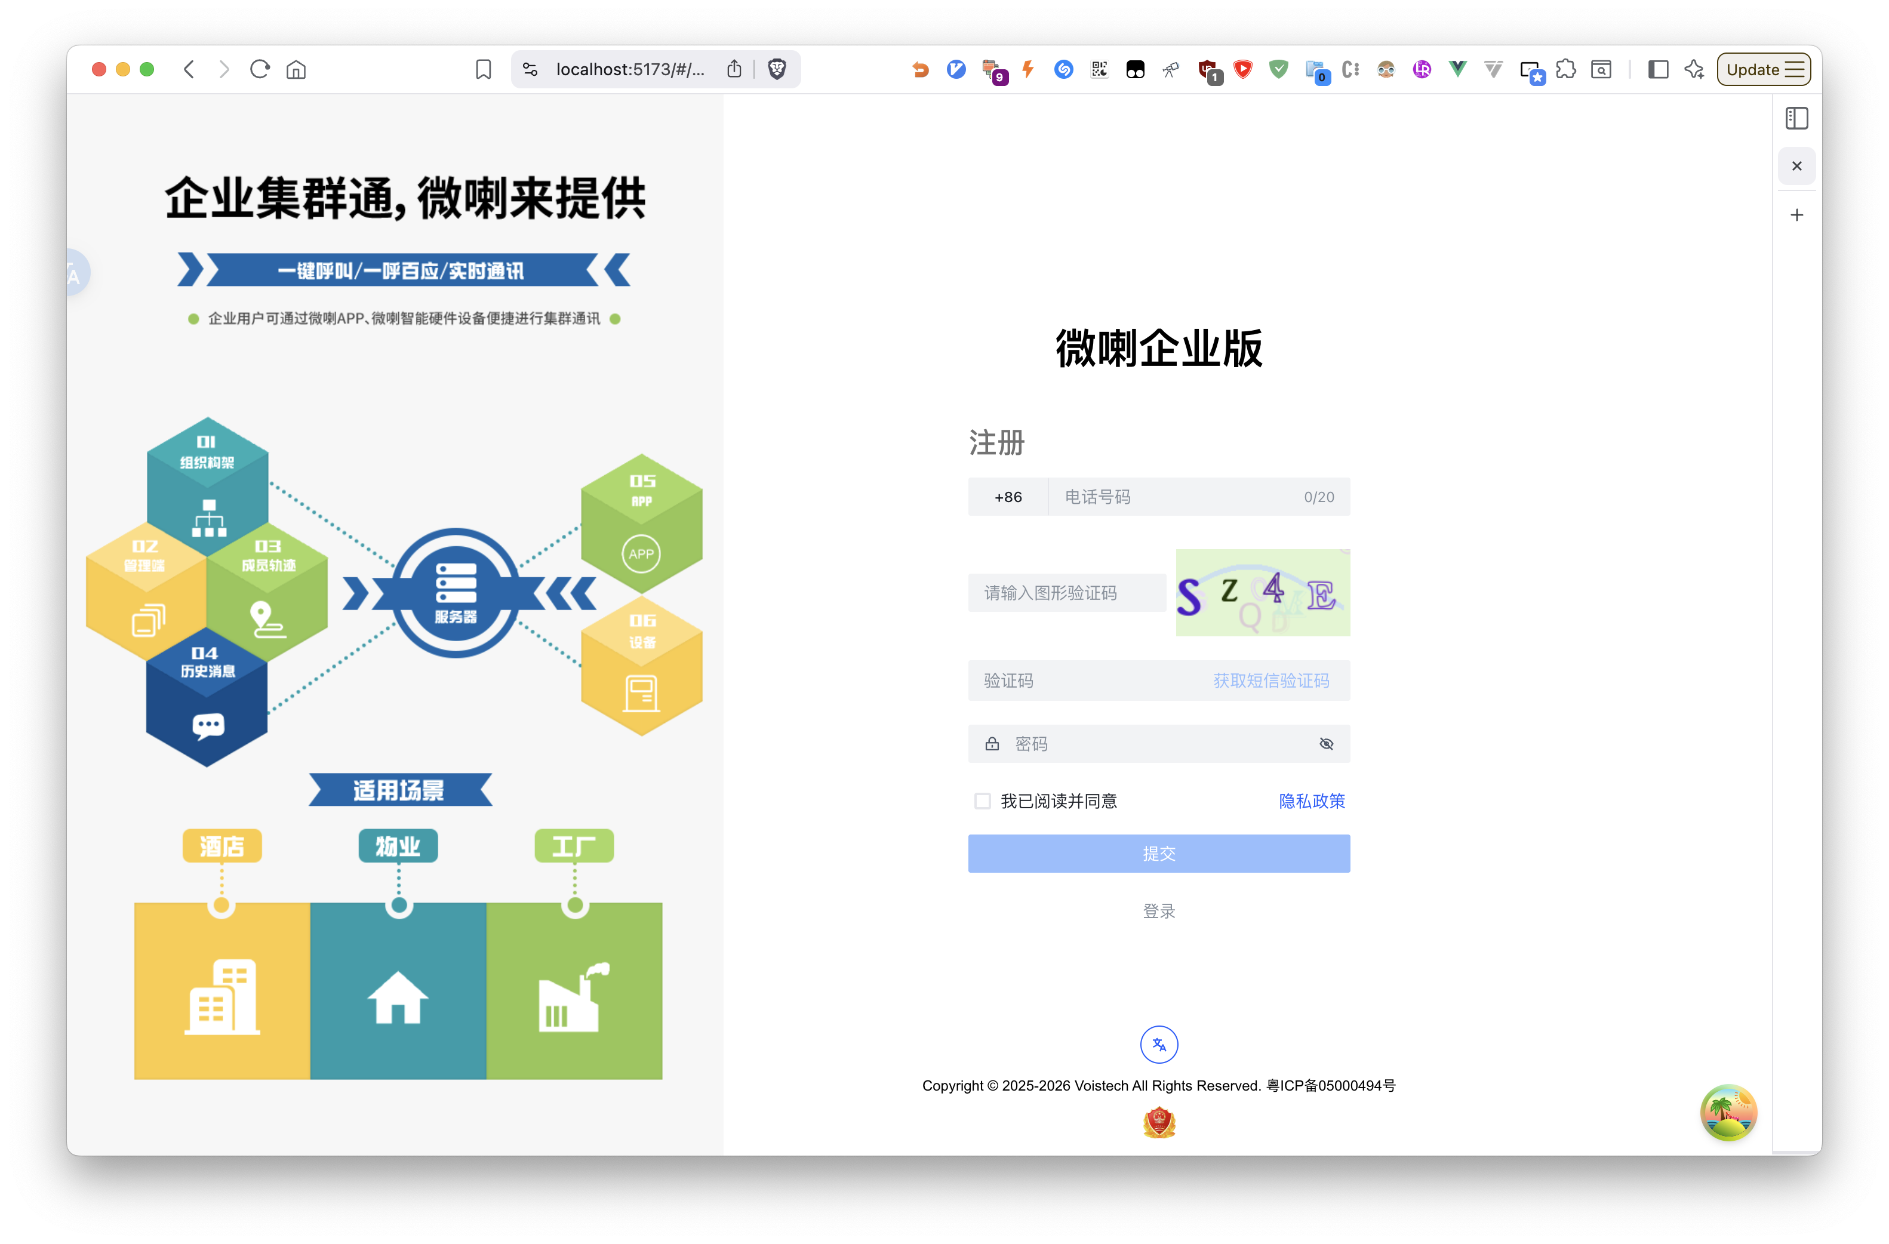The height and width of the screenshot is (1244, 1889).
Task: Click the 提交 submit button
Action: pos(1159,854)
